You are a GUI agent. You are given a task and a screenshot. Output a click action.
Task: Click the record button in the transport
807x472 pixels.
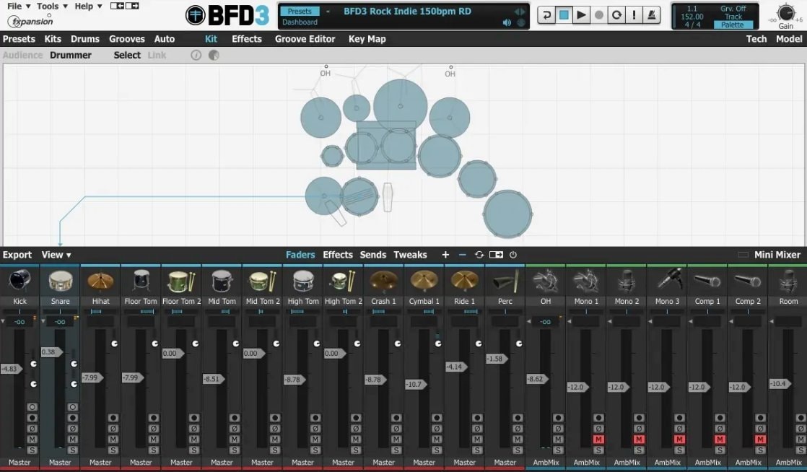point(598,15)
